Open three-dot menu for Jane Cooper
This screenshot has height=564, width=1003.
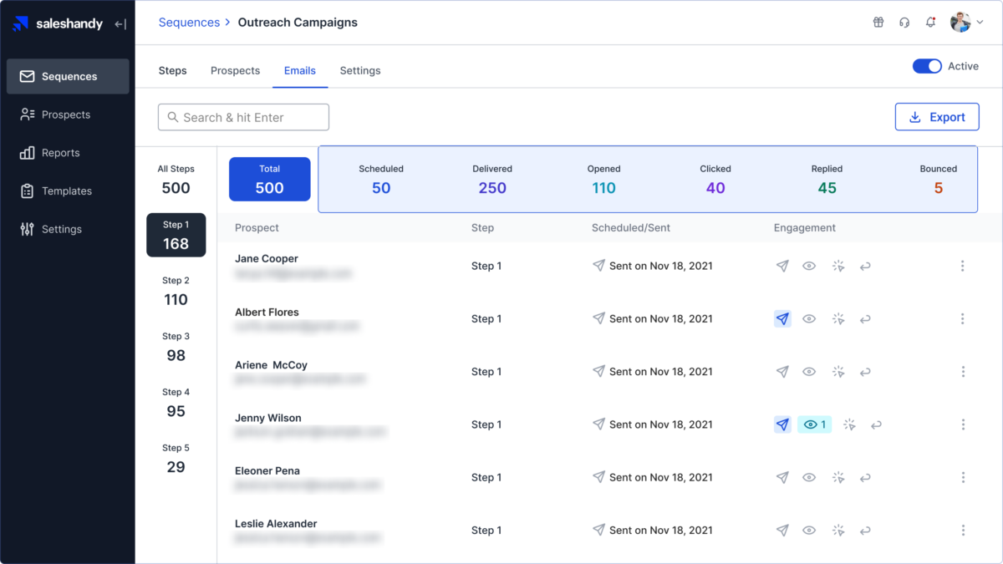(x=963, y=267)
